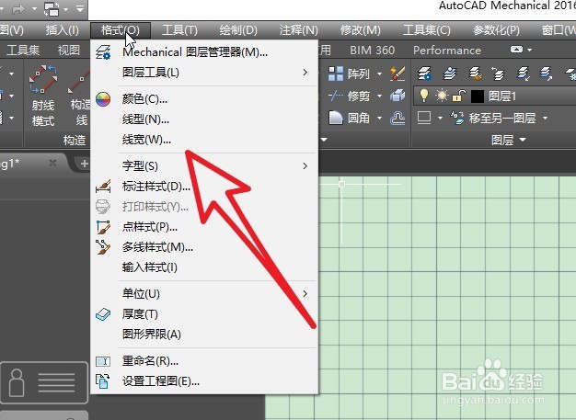Open the 工具(T) menu
The width and height of the screenshot is (576, 420).
click(179, 30)
